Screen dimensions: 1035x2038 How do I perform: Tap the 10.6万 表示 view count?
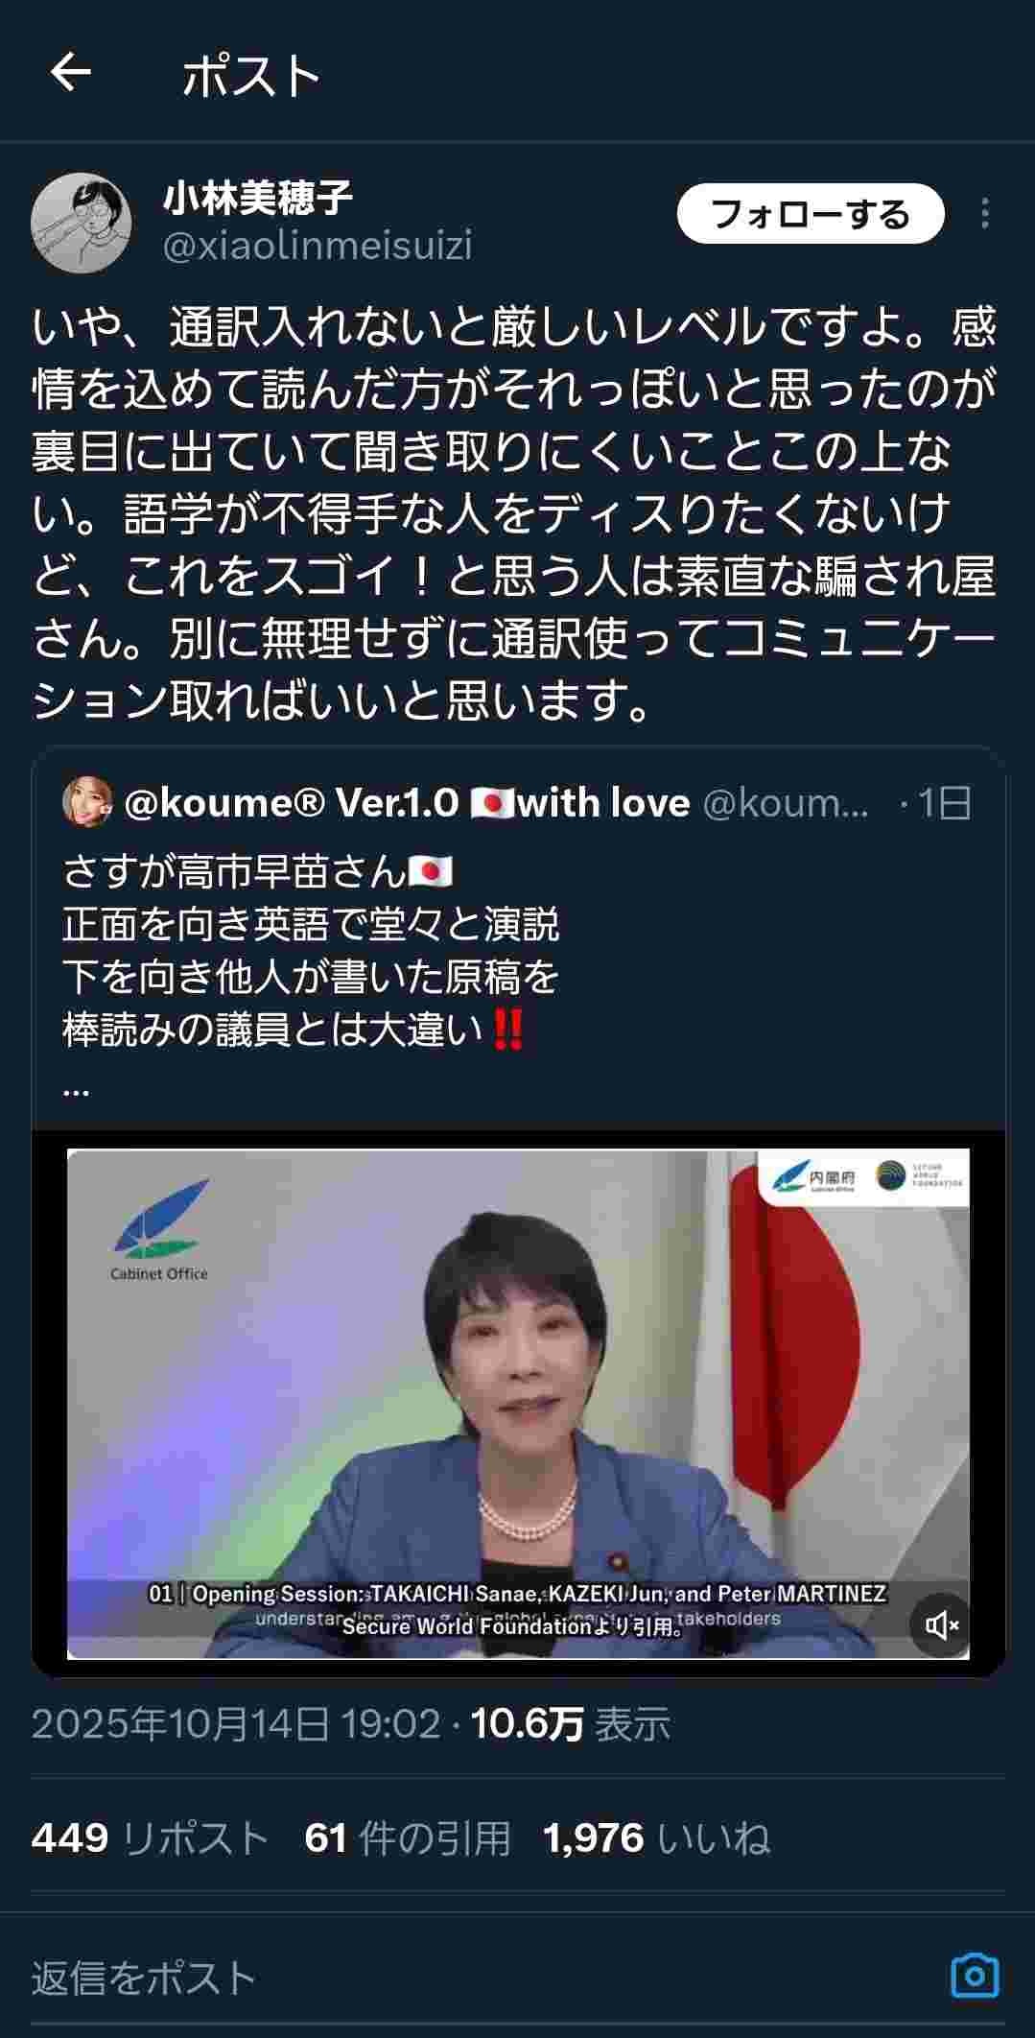coord(570,1724)
